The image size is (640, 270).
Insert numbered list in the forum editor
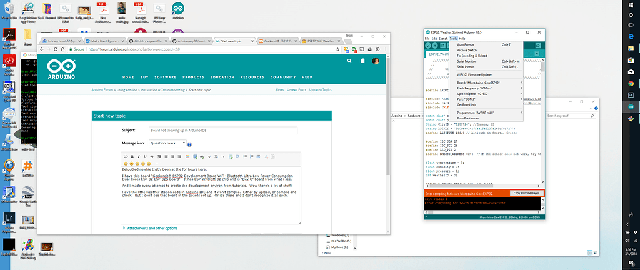(251, 156)
